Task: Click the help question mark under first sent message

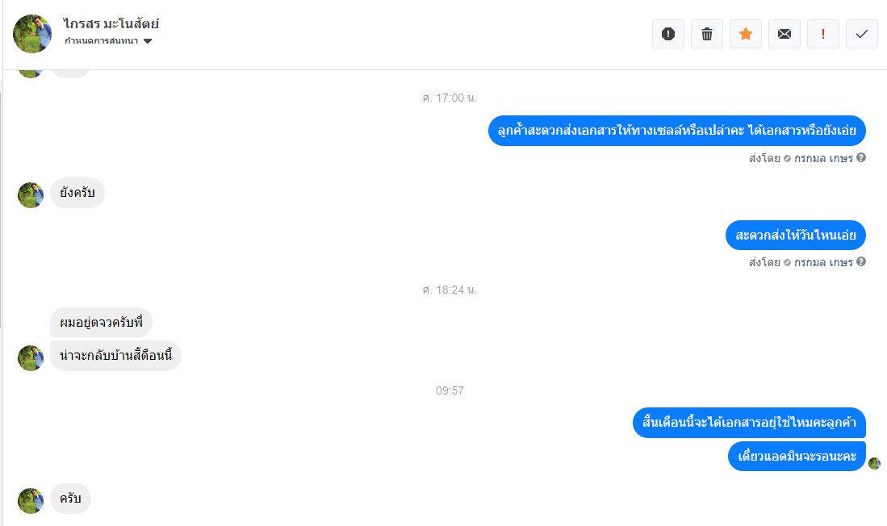Action: (861, 158)
